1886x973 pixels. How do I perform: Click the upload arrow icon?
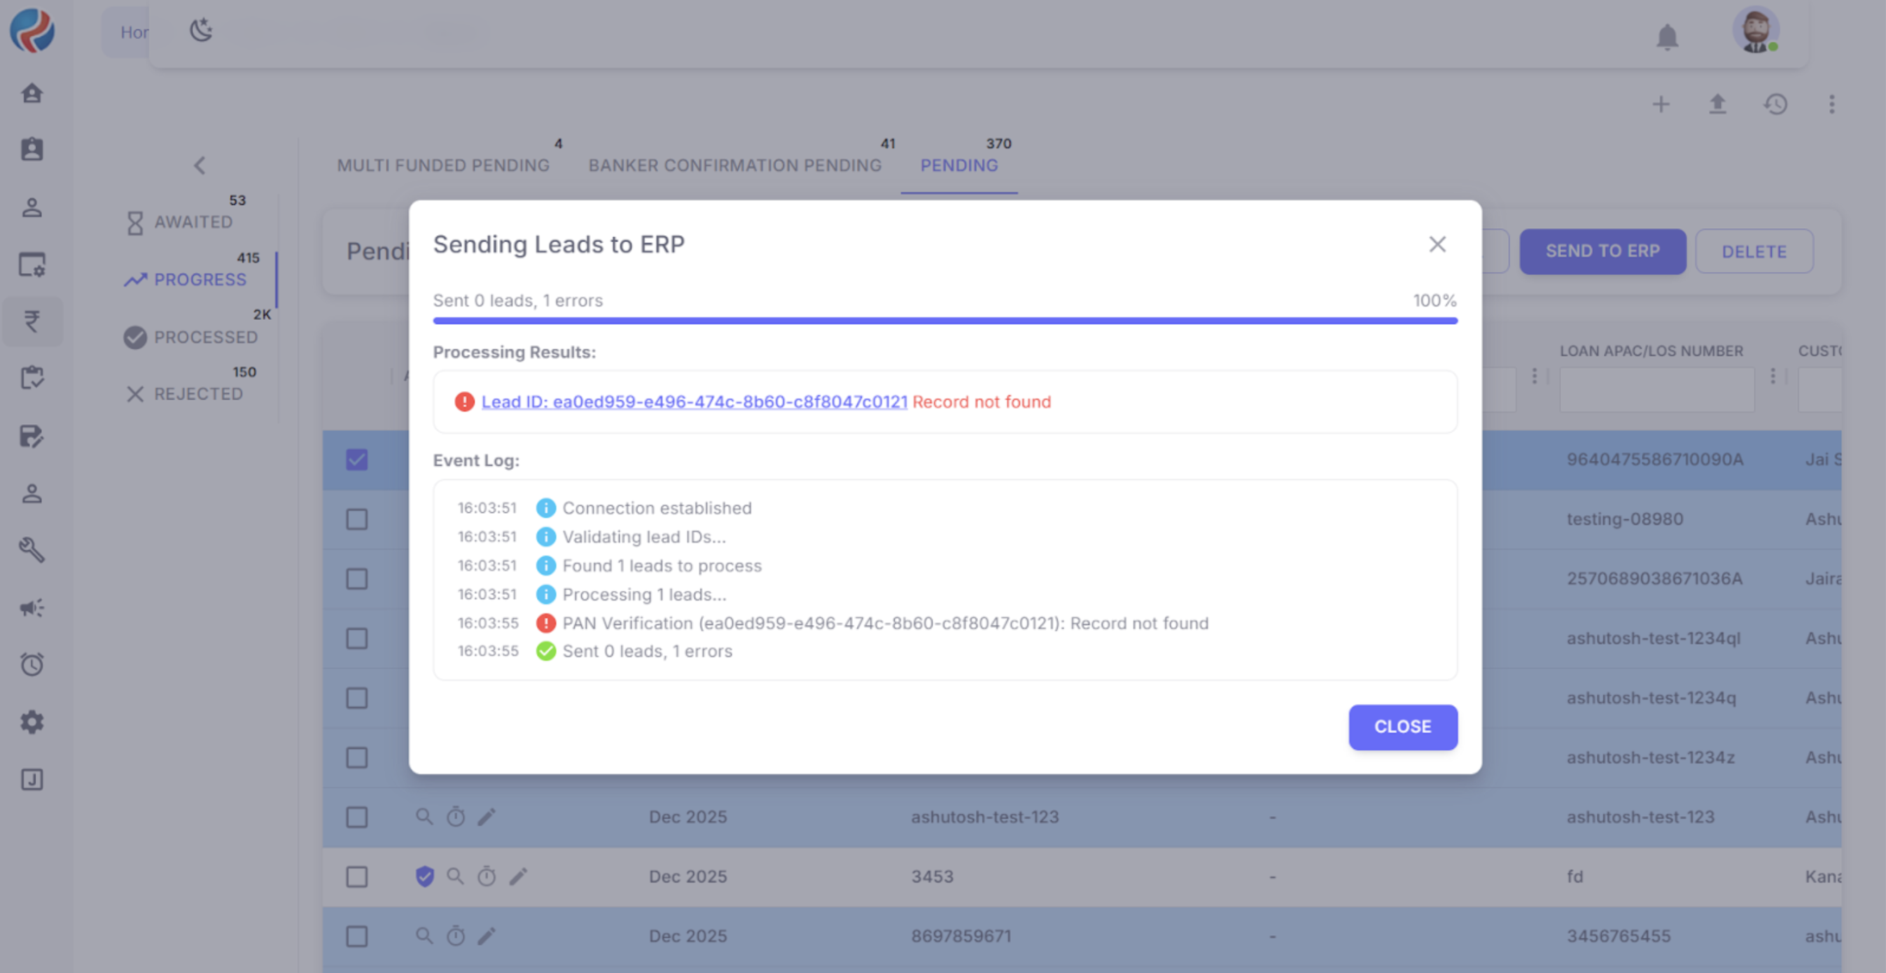(1717, 104)
